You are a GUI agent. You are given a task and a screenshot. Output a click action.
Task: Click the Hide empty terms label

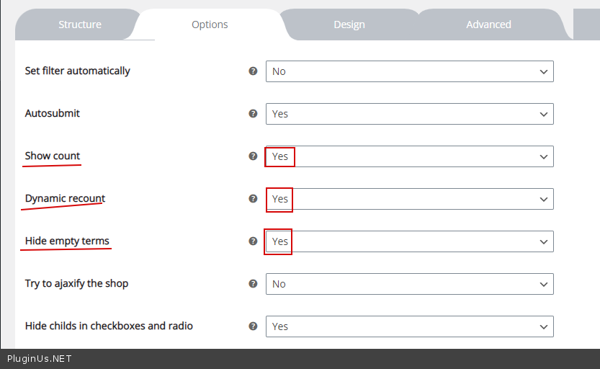pos(67,241)
